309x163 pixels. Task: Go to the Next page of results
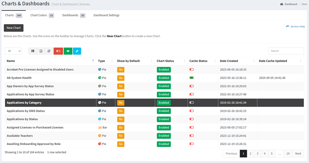coord(298,154)
